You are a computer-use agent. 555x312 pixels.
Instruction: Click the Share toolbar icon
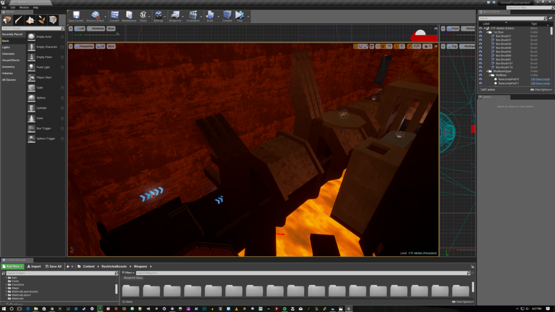pos(143,16)
